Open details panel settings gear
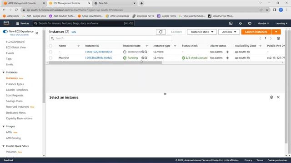This screenshot has width=291, height=163. pyautogui.click(x=271, y=97)
